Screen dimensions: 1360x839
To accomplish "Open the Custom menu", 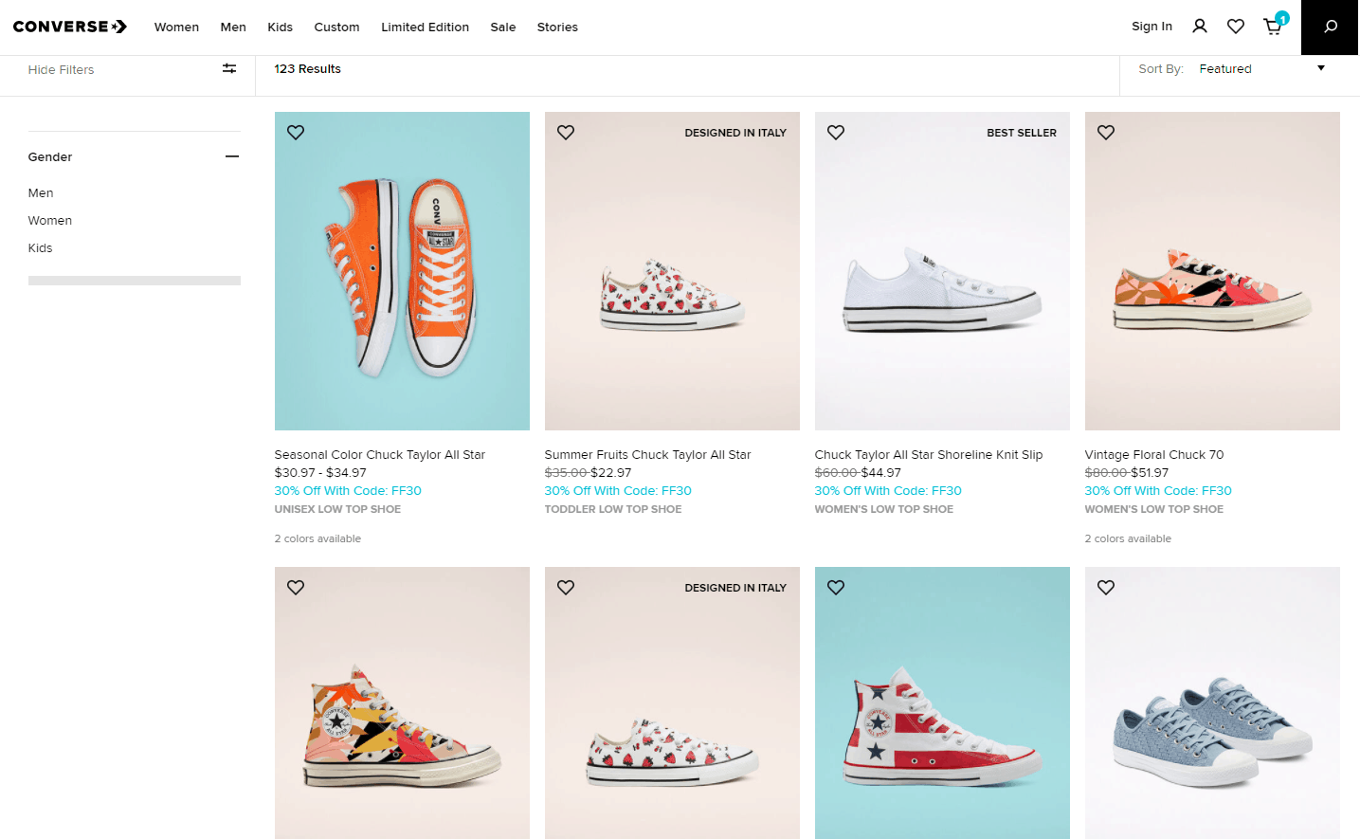I will tap(336, 27).
